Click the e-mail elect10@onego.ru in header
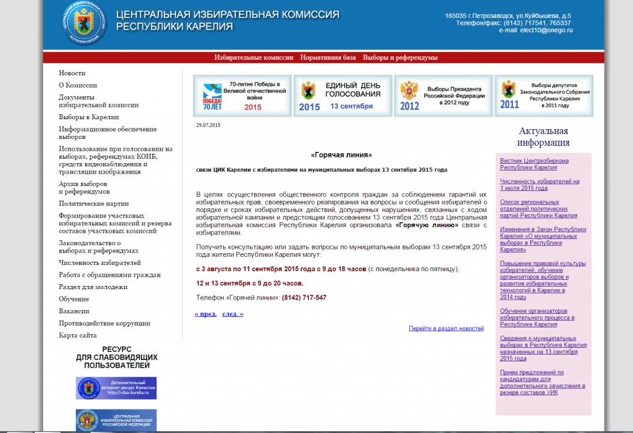 pyautogui.click(x=546, y=30)
